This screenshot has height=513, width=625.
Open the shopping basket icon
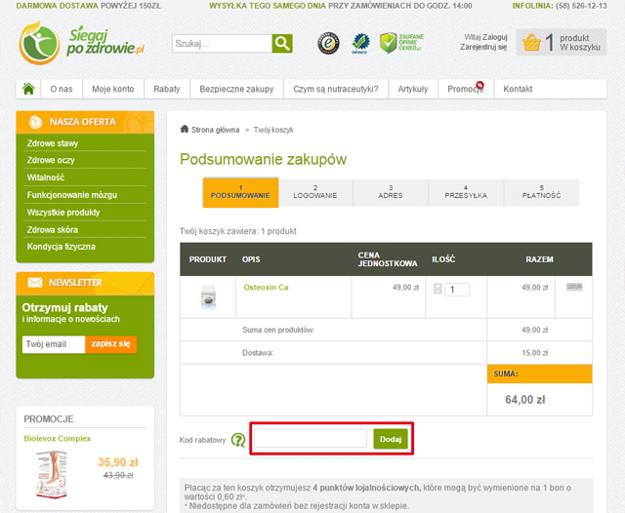(531, 43)
